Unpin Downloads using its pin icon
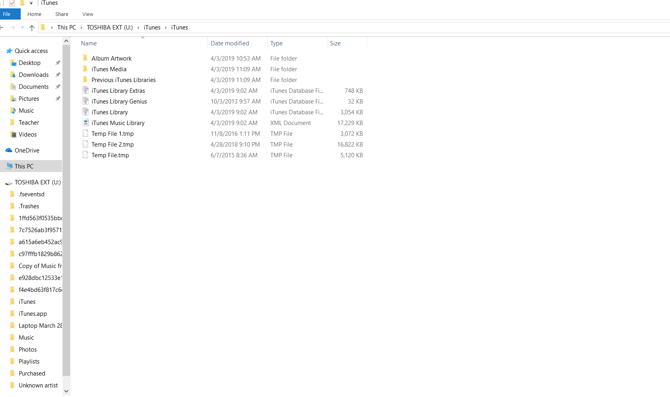Viewport: 670px width, 397px height. (58, 75)
